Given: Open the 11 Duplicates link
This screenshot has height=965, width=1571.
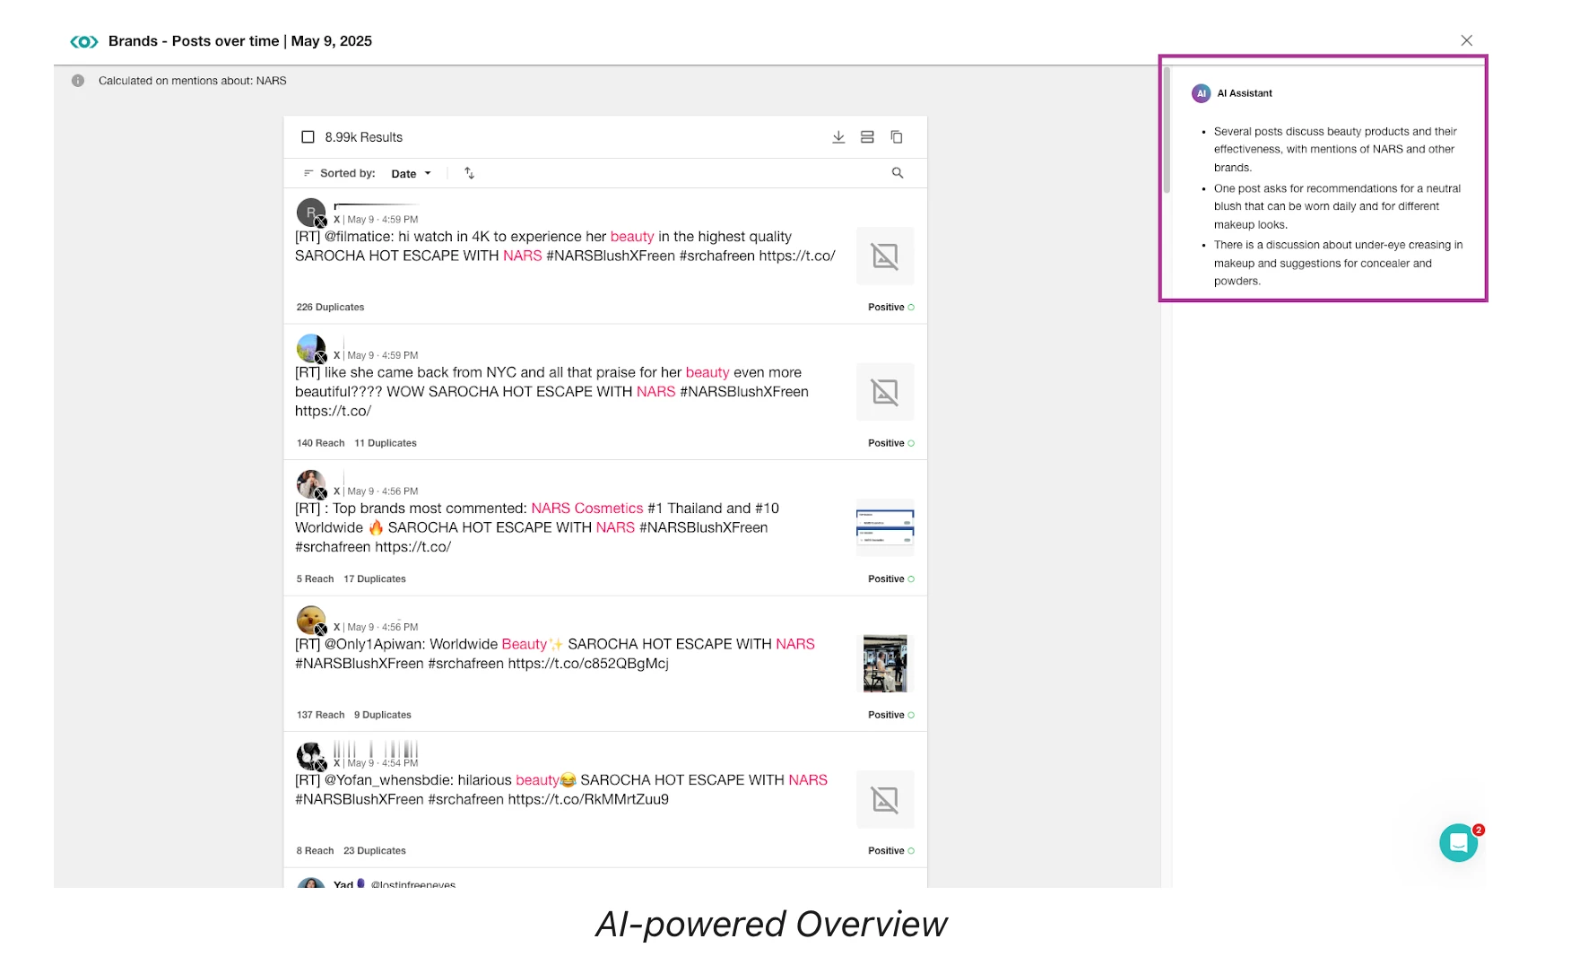Looking at the screenshot, I should pyautogui.click(x=386, y=443).
